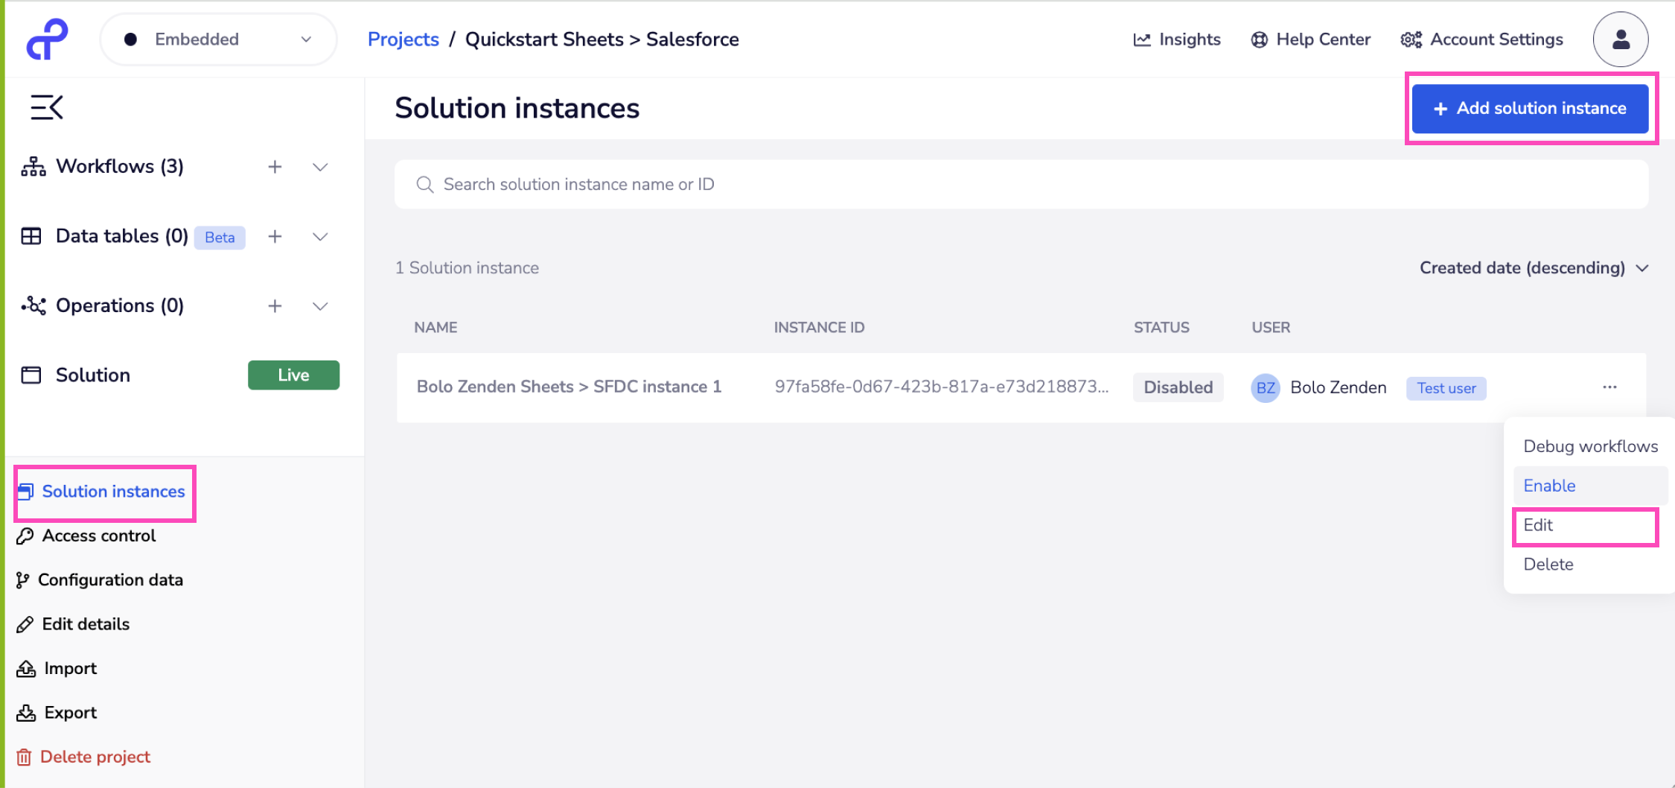Image resolution: width=1675 pixels, height=788 pixels.
Task: Click the Configuration data branch icon
Action: (23, 579)
